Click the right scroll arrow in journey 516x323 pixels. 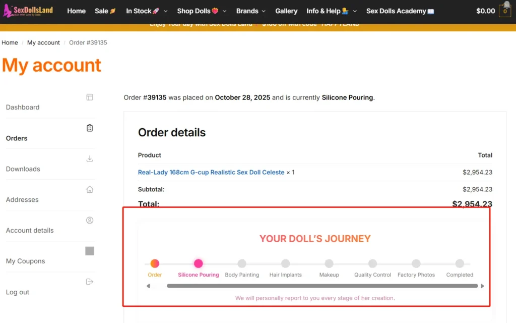point(482,286)
